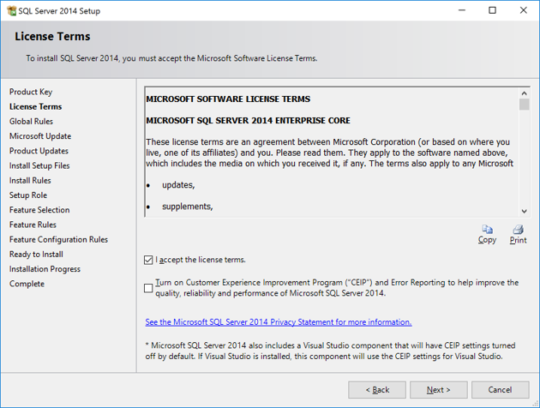Select Feature Configuration Rules step in sidebar
Image resolution: width=540 pixels, height=408 pixels.
coord(58,240)
